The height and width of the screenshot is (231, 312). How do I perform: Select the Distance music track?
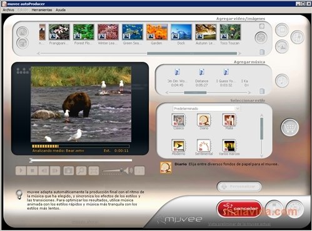[201, 77]
